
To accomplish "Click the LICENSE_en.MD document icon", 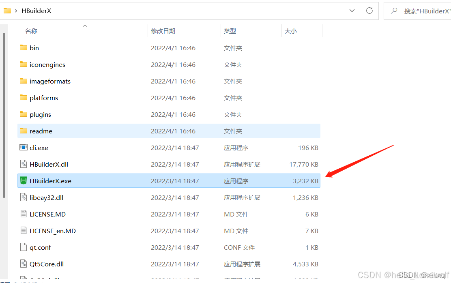I will point(23,231).
